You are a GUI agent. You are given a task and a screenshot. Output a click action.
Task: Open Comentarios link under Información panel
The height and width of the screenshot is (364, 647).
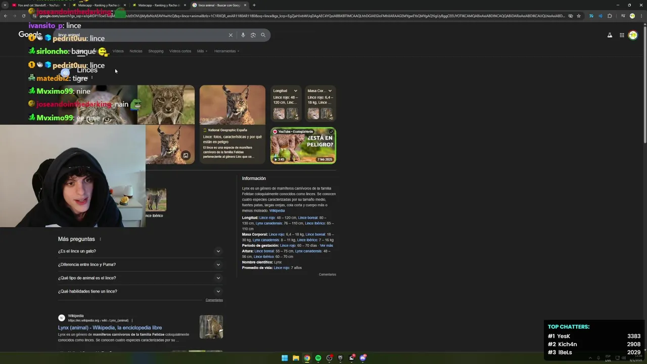click(327, 275)
